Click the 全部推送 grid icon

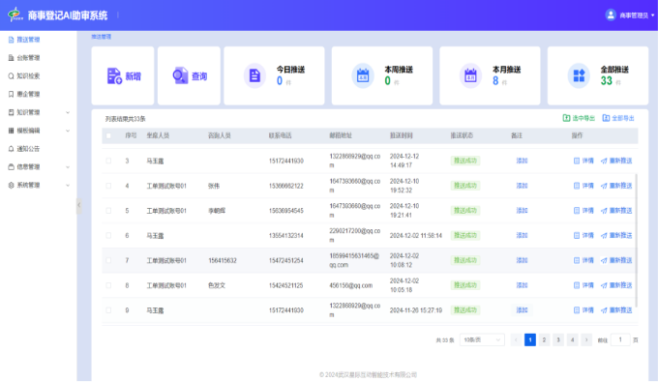[579, 75]
